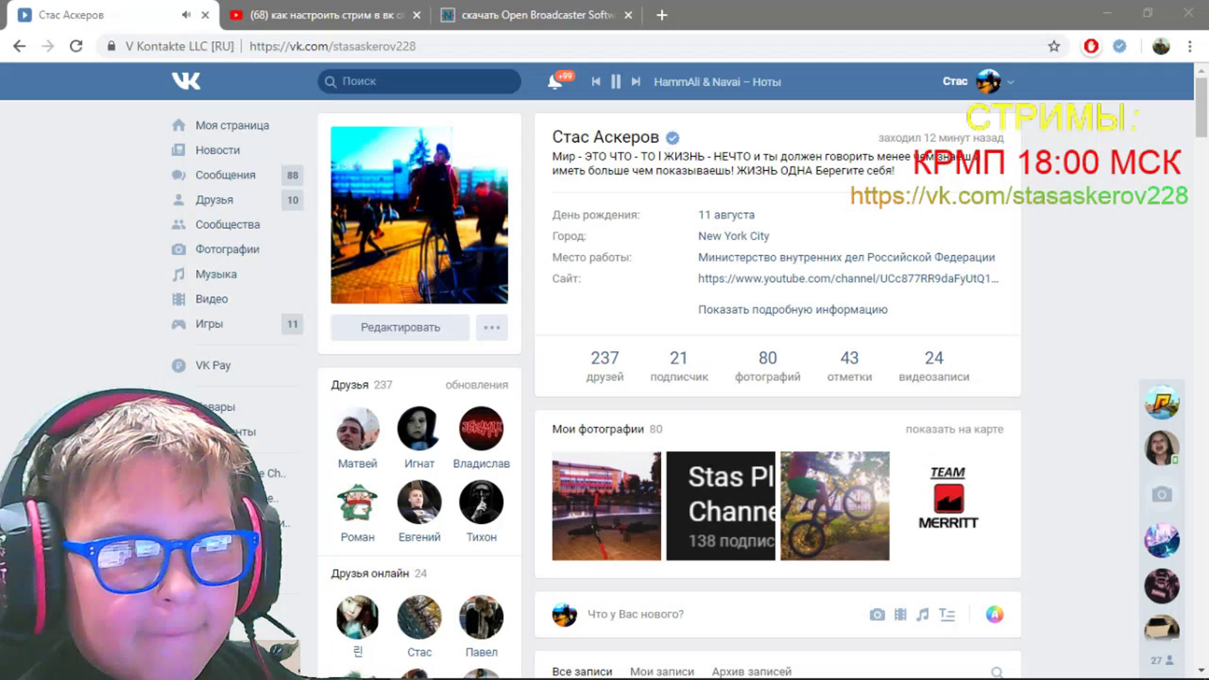
Task: Open the three-dots profile actions menu
Action: (492, 327)
